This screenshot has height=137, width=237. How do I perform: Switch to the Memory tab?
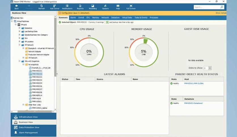pos(96,18)
